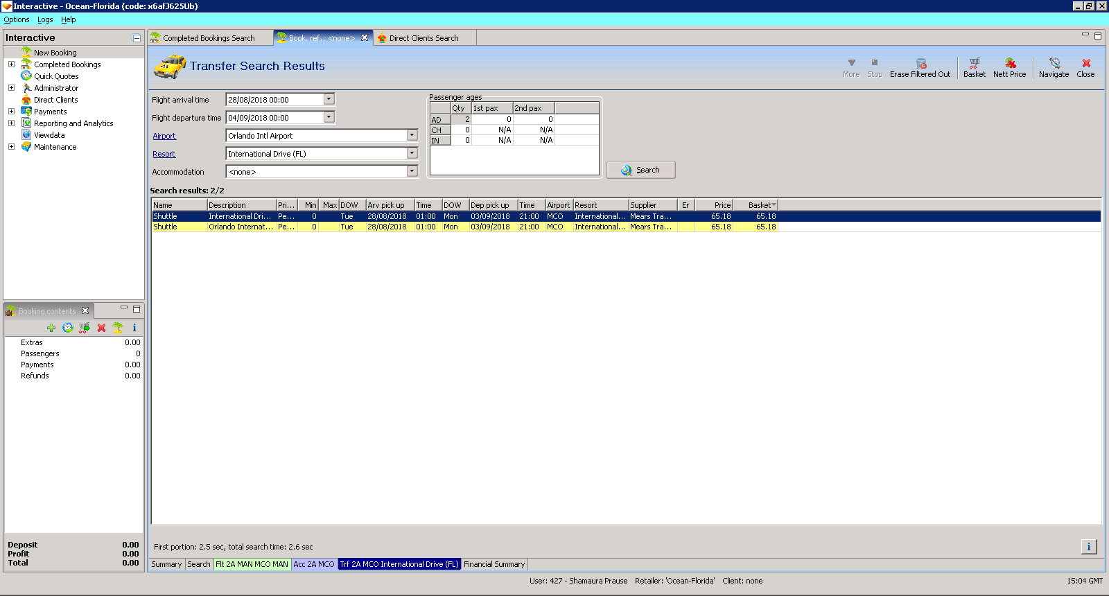This screenshot has height=596, width=1109.
Task: Click the info button at bottom right of results
Action: tap(1089, 547)
